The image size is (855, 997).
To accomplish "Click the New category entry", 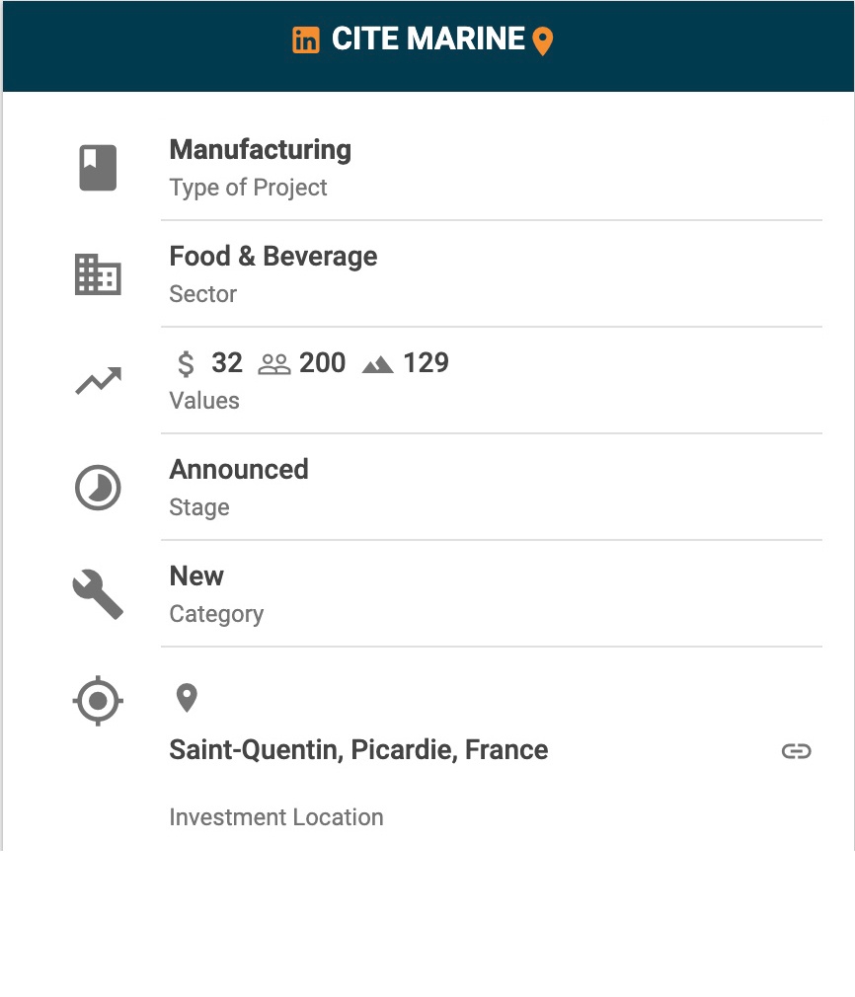I will point(196,576).
